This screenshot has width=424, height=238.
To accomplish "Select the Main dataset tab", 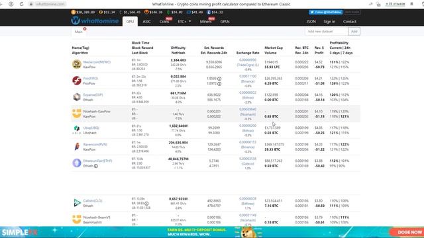I will 79,32.
